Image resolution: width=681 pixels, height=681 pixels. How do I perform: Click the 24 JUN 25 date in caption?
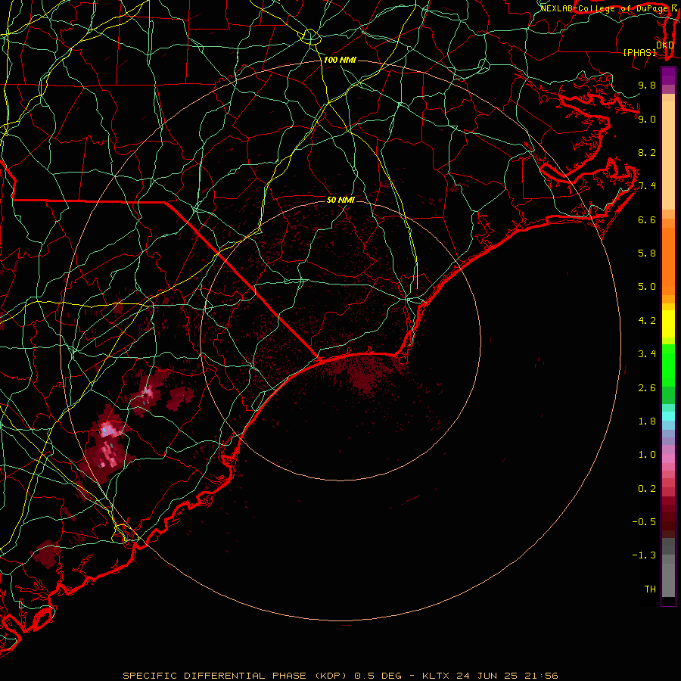pyautogui.click(x=487, y=676)
